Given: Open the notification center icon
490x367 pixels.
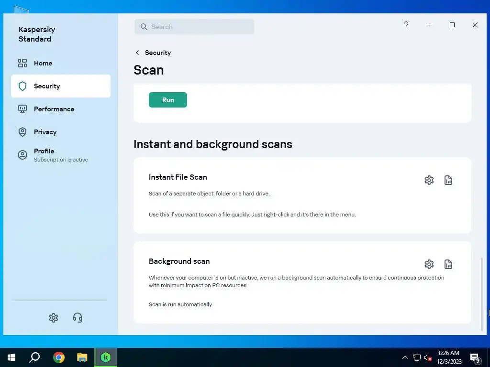Looking at the screenshot, I should click(x=475, y=358).
